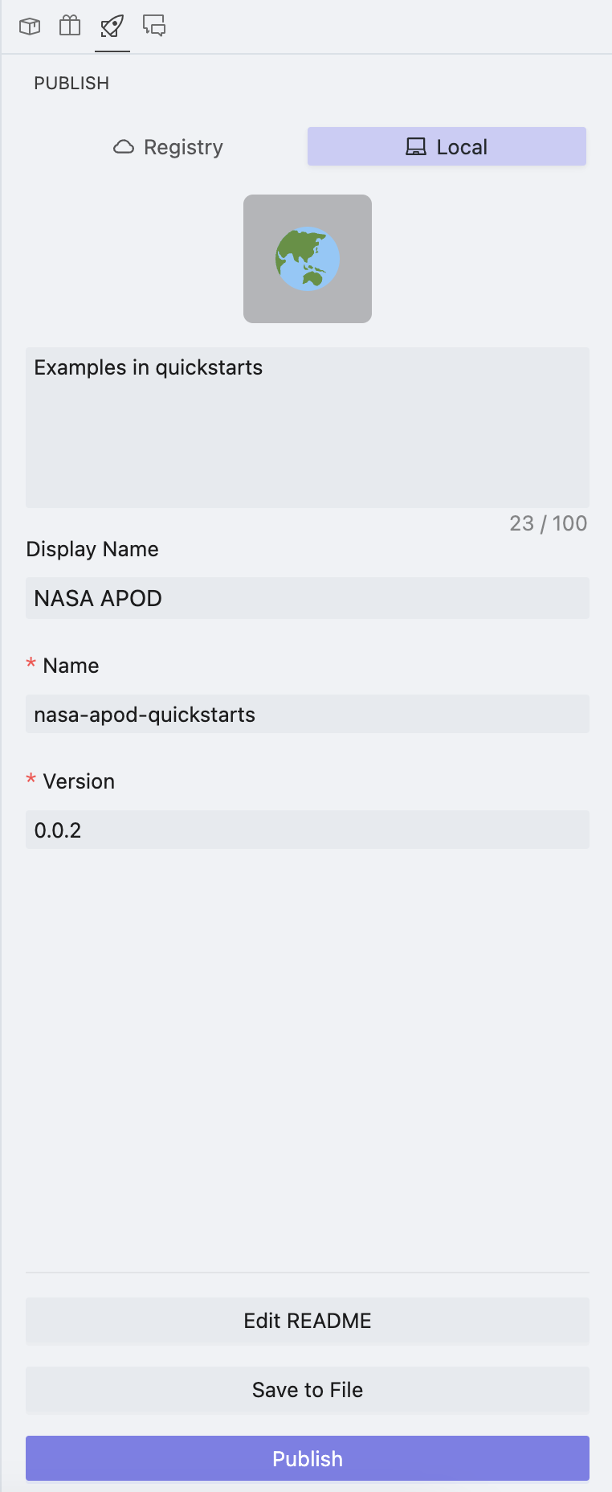Switch to the Registry publish tab
The width and height of the screenshot is (612, 1492).
(168, 147)
